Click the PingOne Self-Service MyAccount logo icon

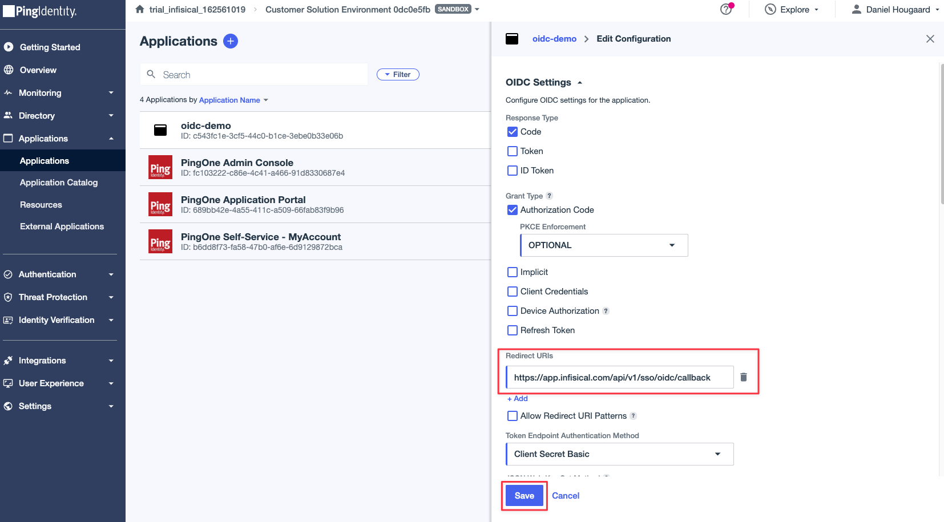pos(160,241)
